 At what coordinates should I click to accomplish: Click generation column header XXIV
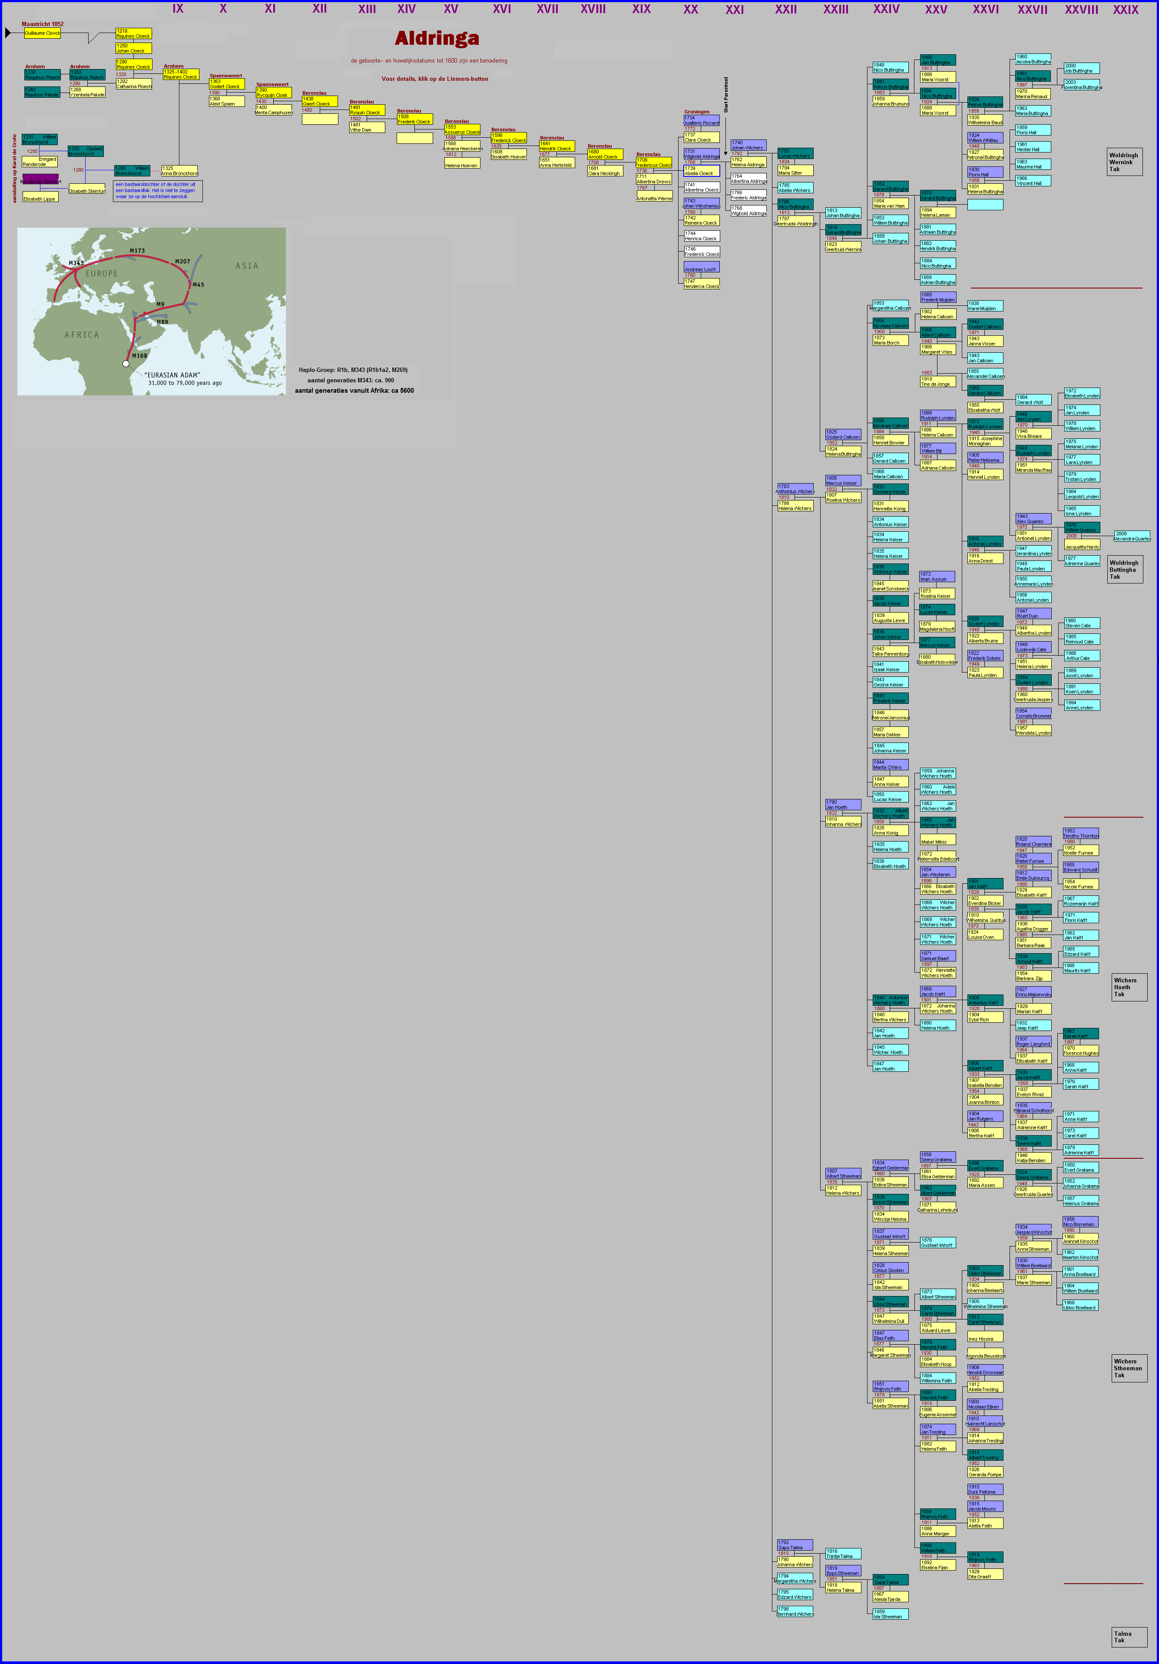886,10
